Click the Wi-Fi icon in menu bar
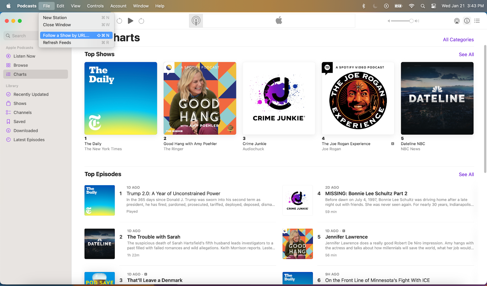 point(412,6)
